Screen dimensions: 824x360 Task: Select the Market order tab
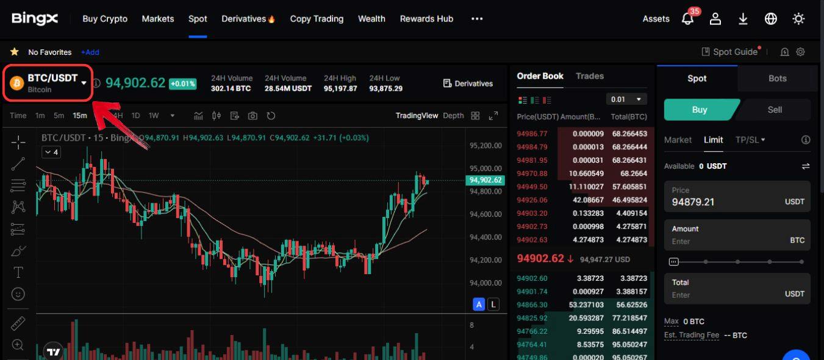pyautogui.click(x=678, y=140)
